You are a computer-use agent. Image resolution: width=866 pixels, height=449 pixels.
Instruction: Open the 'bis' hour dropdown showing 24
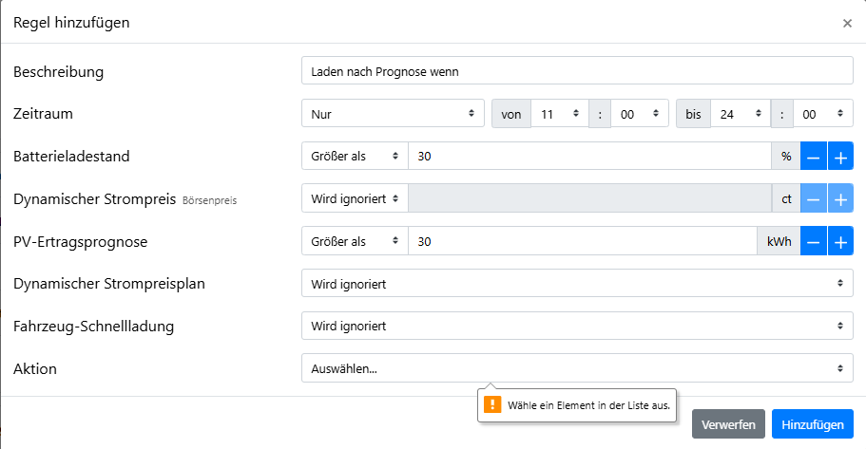point(741,114)
